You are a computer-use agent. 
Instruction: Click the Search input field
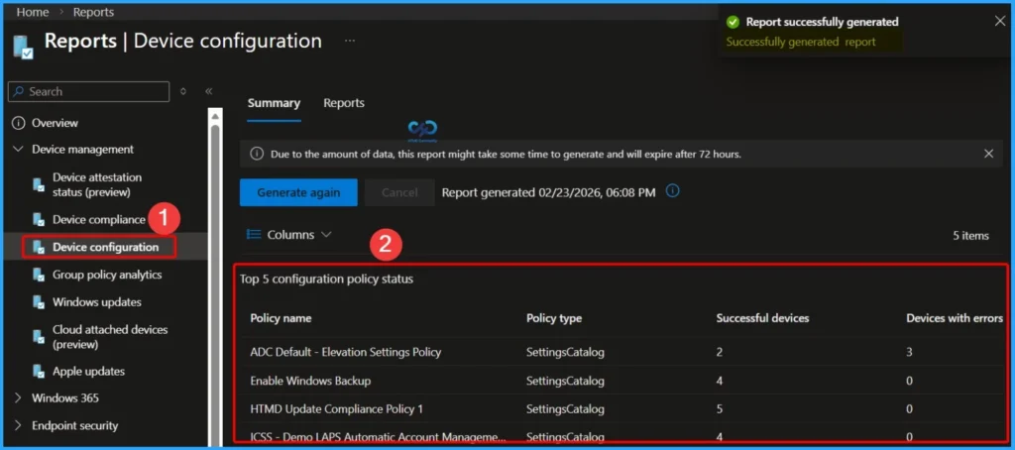pos(88,92)
